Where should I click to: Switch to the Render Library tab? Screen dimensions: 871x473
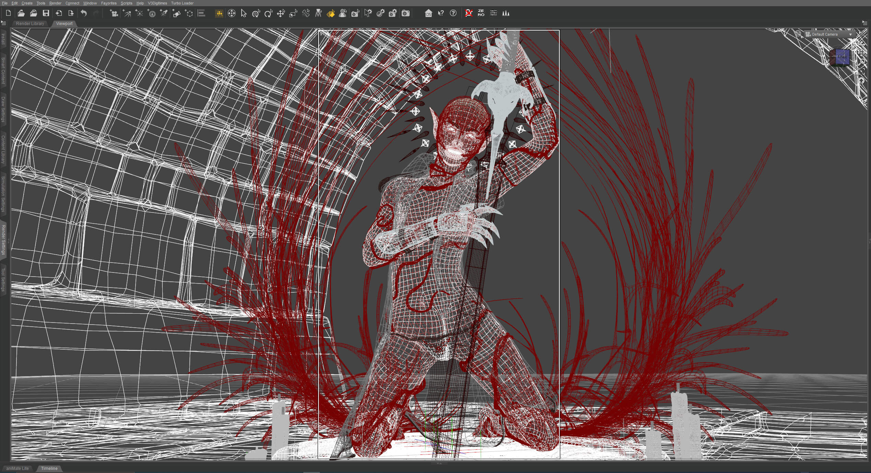(30, 24)
